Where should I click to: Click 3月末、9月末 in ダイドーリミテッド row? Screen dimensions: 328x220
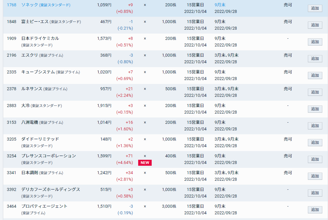226,139
